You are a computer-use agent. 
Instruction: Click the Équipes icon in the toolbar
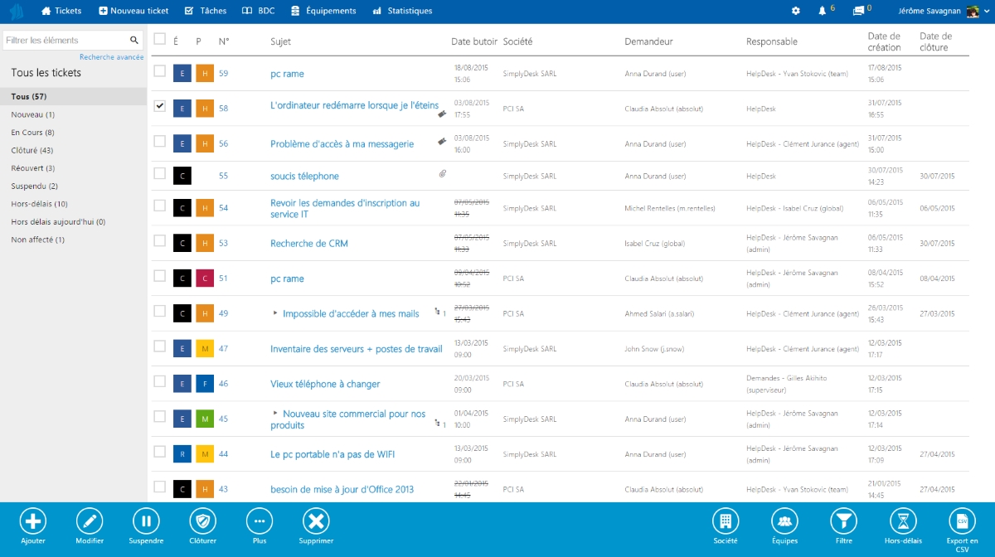784,522
